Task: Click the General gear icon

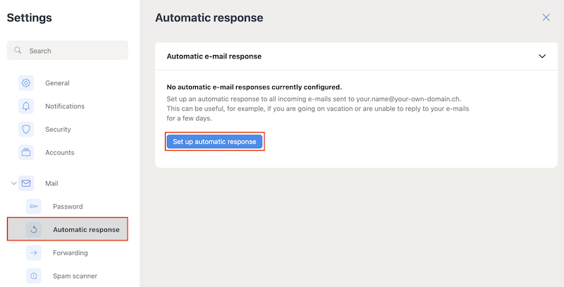Action: (26, 83)
